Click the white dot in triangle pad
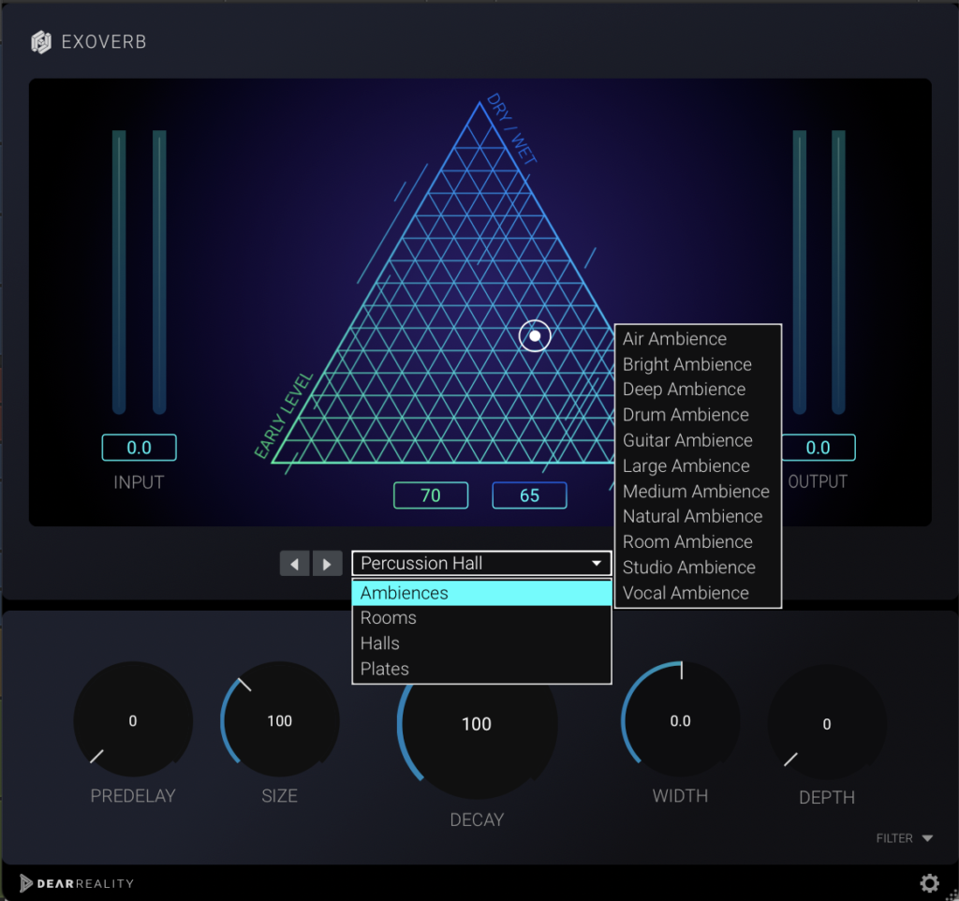 [x=535, y=335]
